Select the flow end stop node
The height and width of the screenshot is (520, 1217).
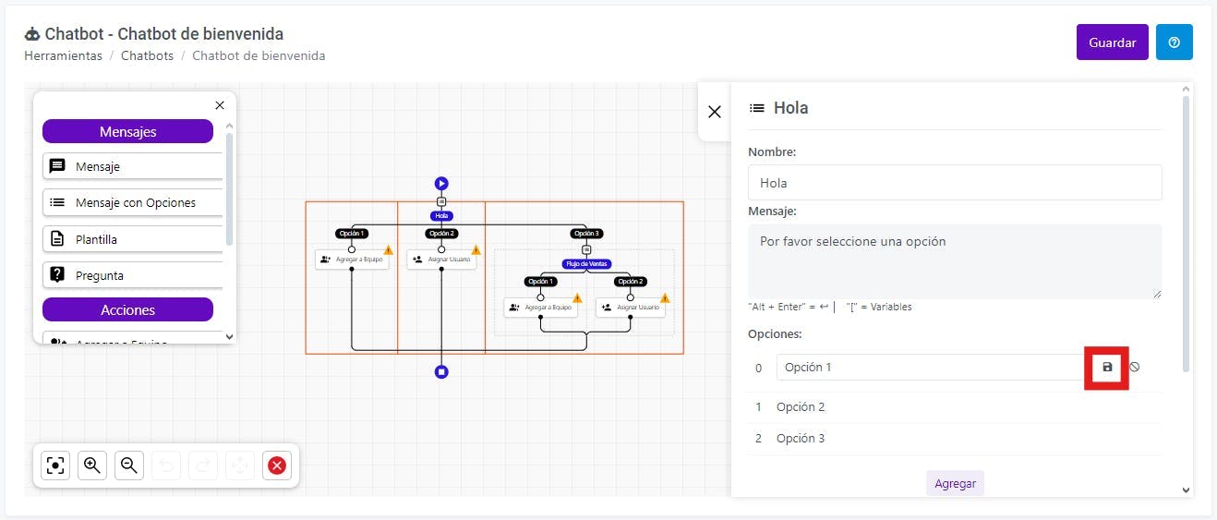(x=441, y=372)
